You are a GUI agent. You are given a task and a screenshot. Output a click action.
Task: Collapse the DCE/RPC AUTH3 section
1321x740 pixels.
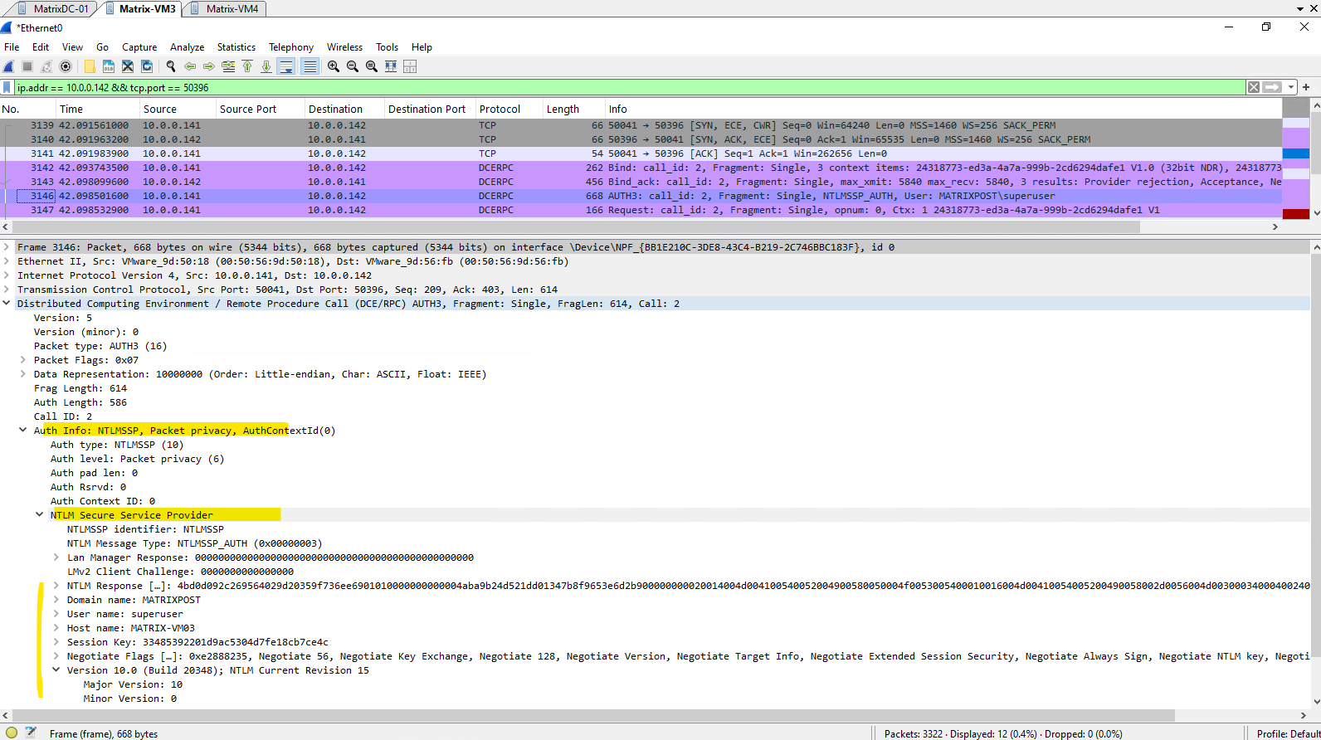point(7,304)
